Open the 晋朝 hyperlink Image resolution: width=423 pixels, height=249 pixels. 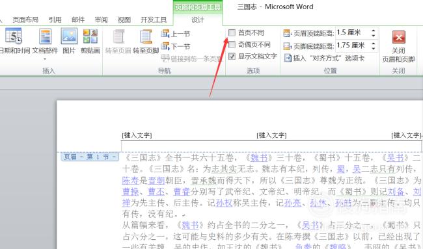[156, 180]
